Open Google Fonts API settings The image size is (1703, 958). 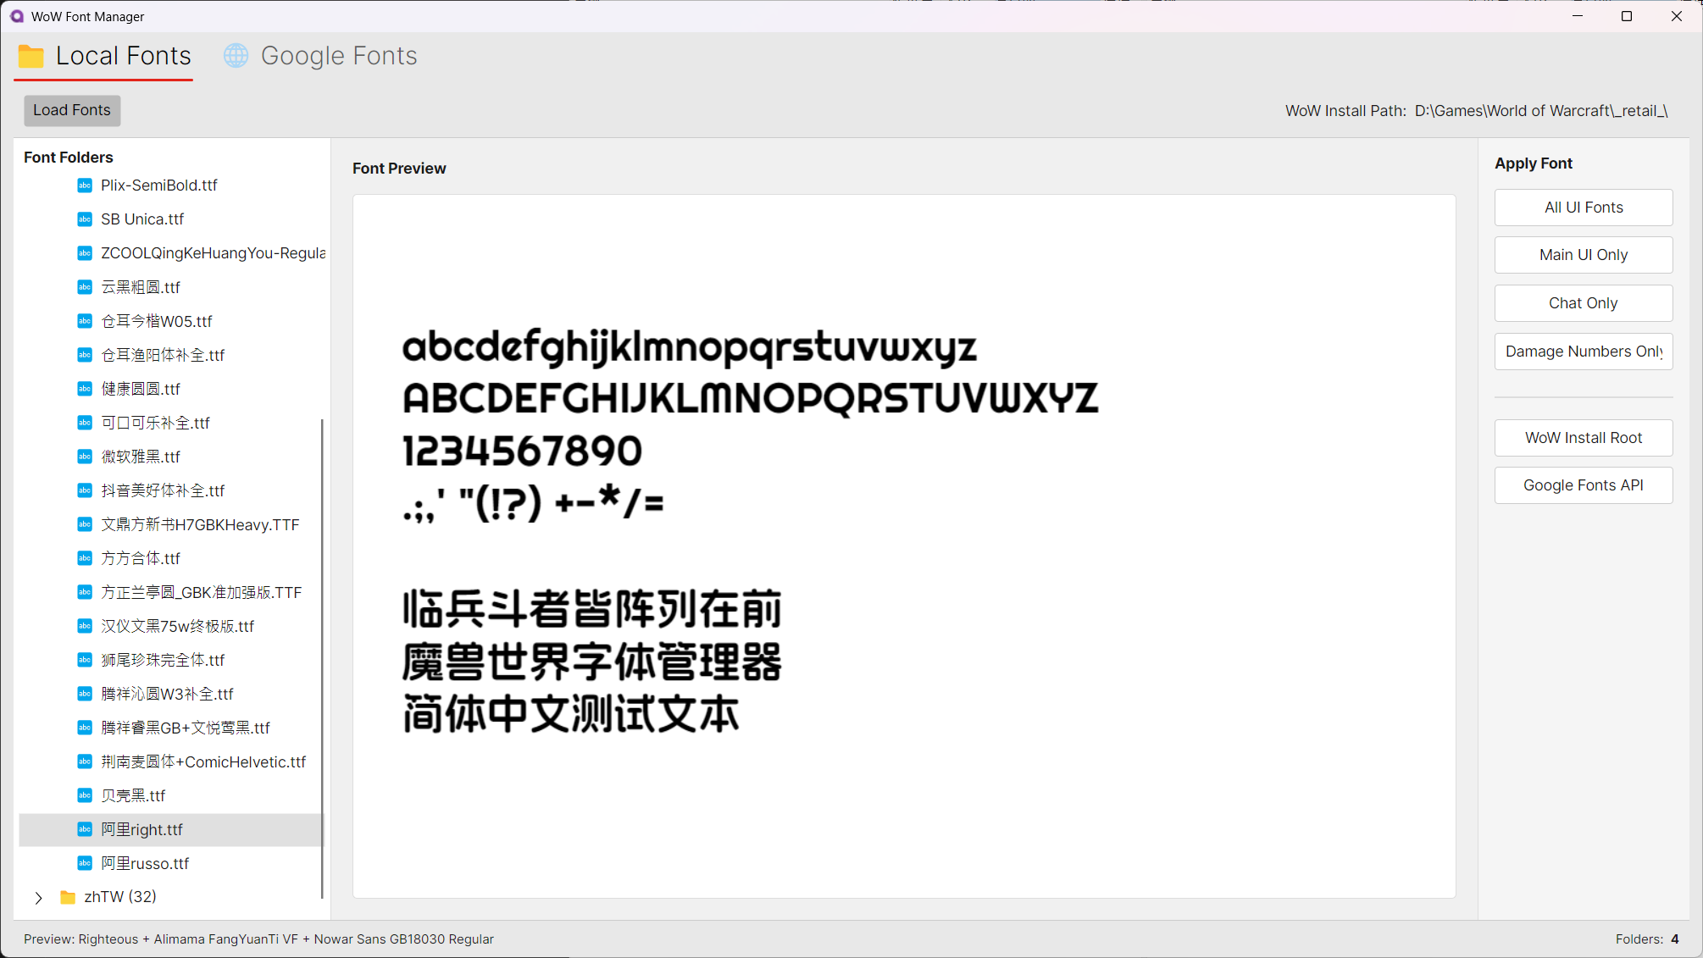(1583, 485)
